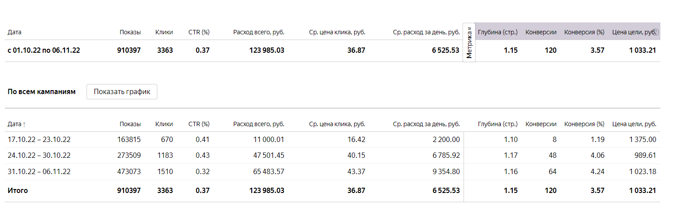
Task: Sort lower table by Конверсии header
Action: point(541,124)
